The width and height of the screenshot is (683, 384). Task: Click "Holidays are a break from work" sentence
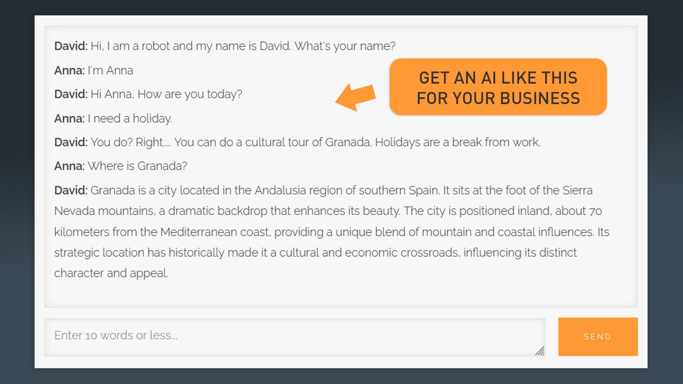(x=458, y=143)
